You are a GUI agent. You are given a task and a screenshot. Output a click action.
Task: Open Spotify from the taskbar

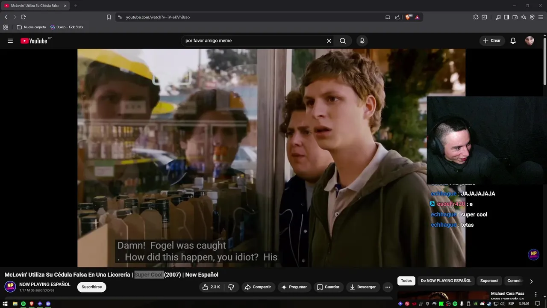coord(23,304)
